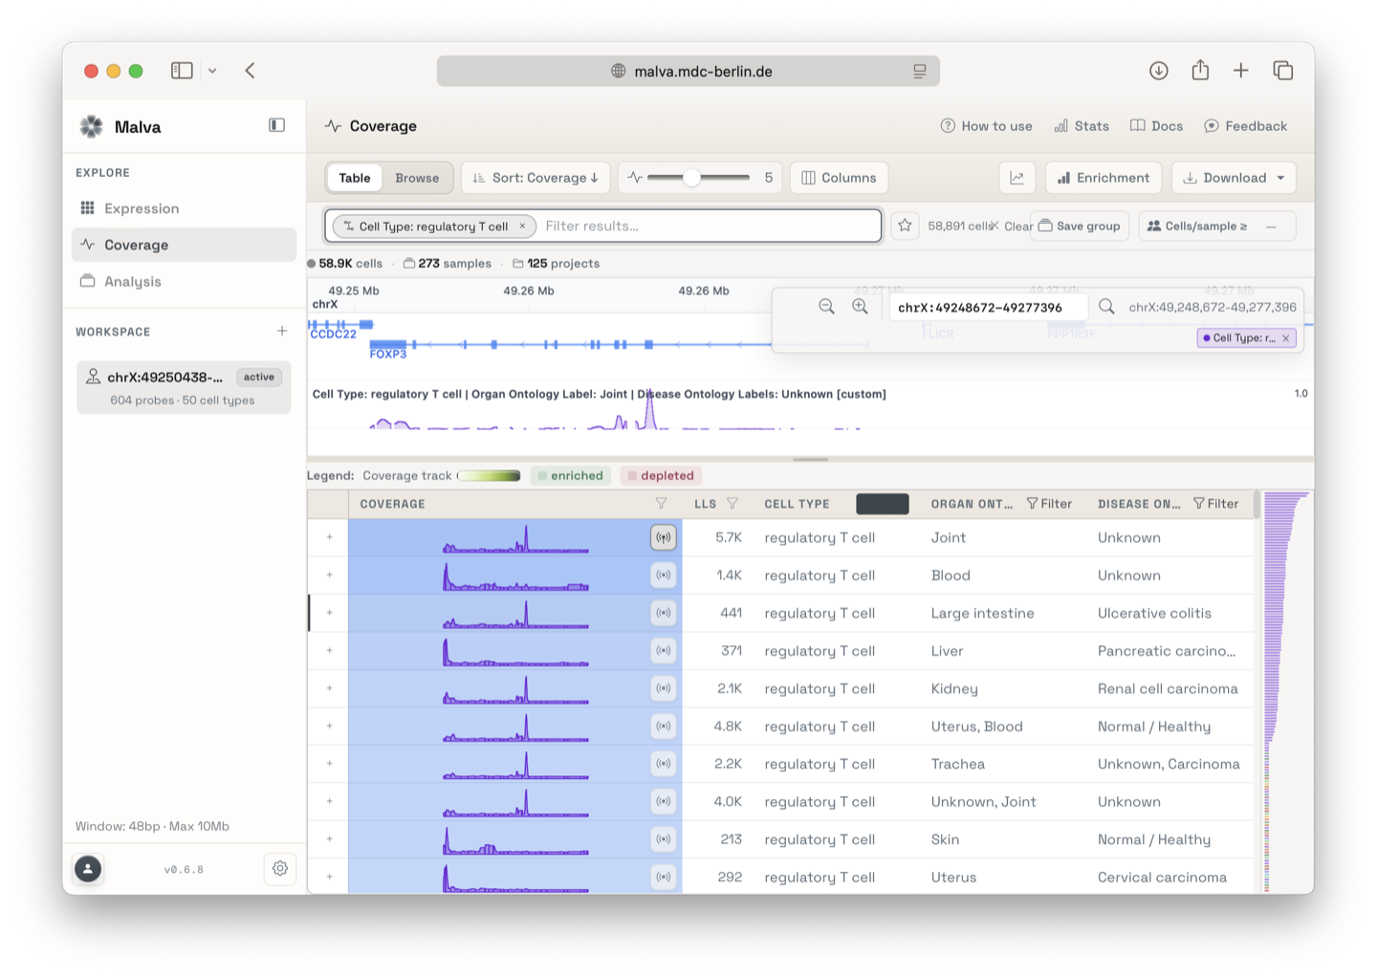Send Feedback via header link
The height and width of the screenshot is (977, 1377).
coord(1245,126)
